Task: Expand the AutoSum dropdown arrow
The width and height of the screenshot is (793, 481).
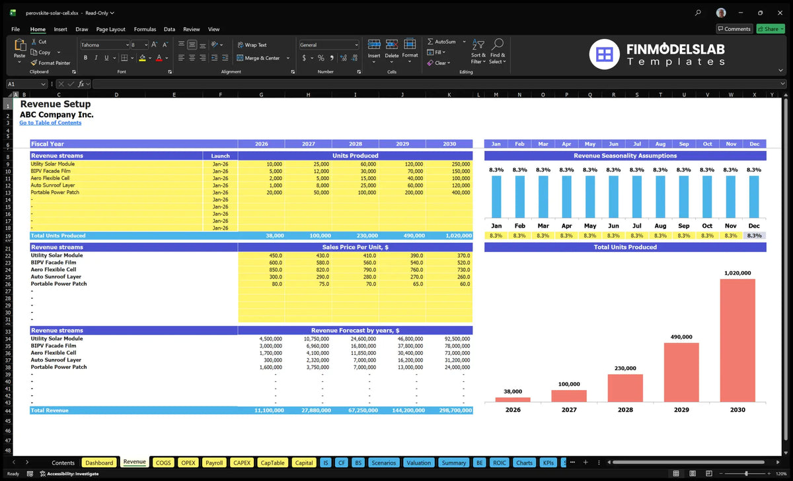Action: tap(464, 42)
